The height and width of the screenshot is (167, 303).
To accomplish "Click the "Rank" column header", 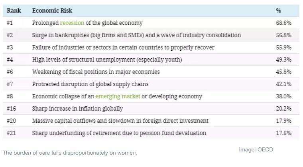I will point(14,11).
